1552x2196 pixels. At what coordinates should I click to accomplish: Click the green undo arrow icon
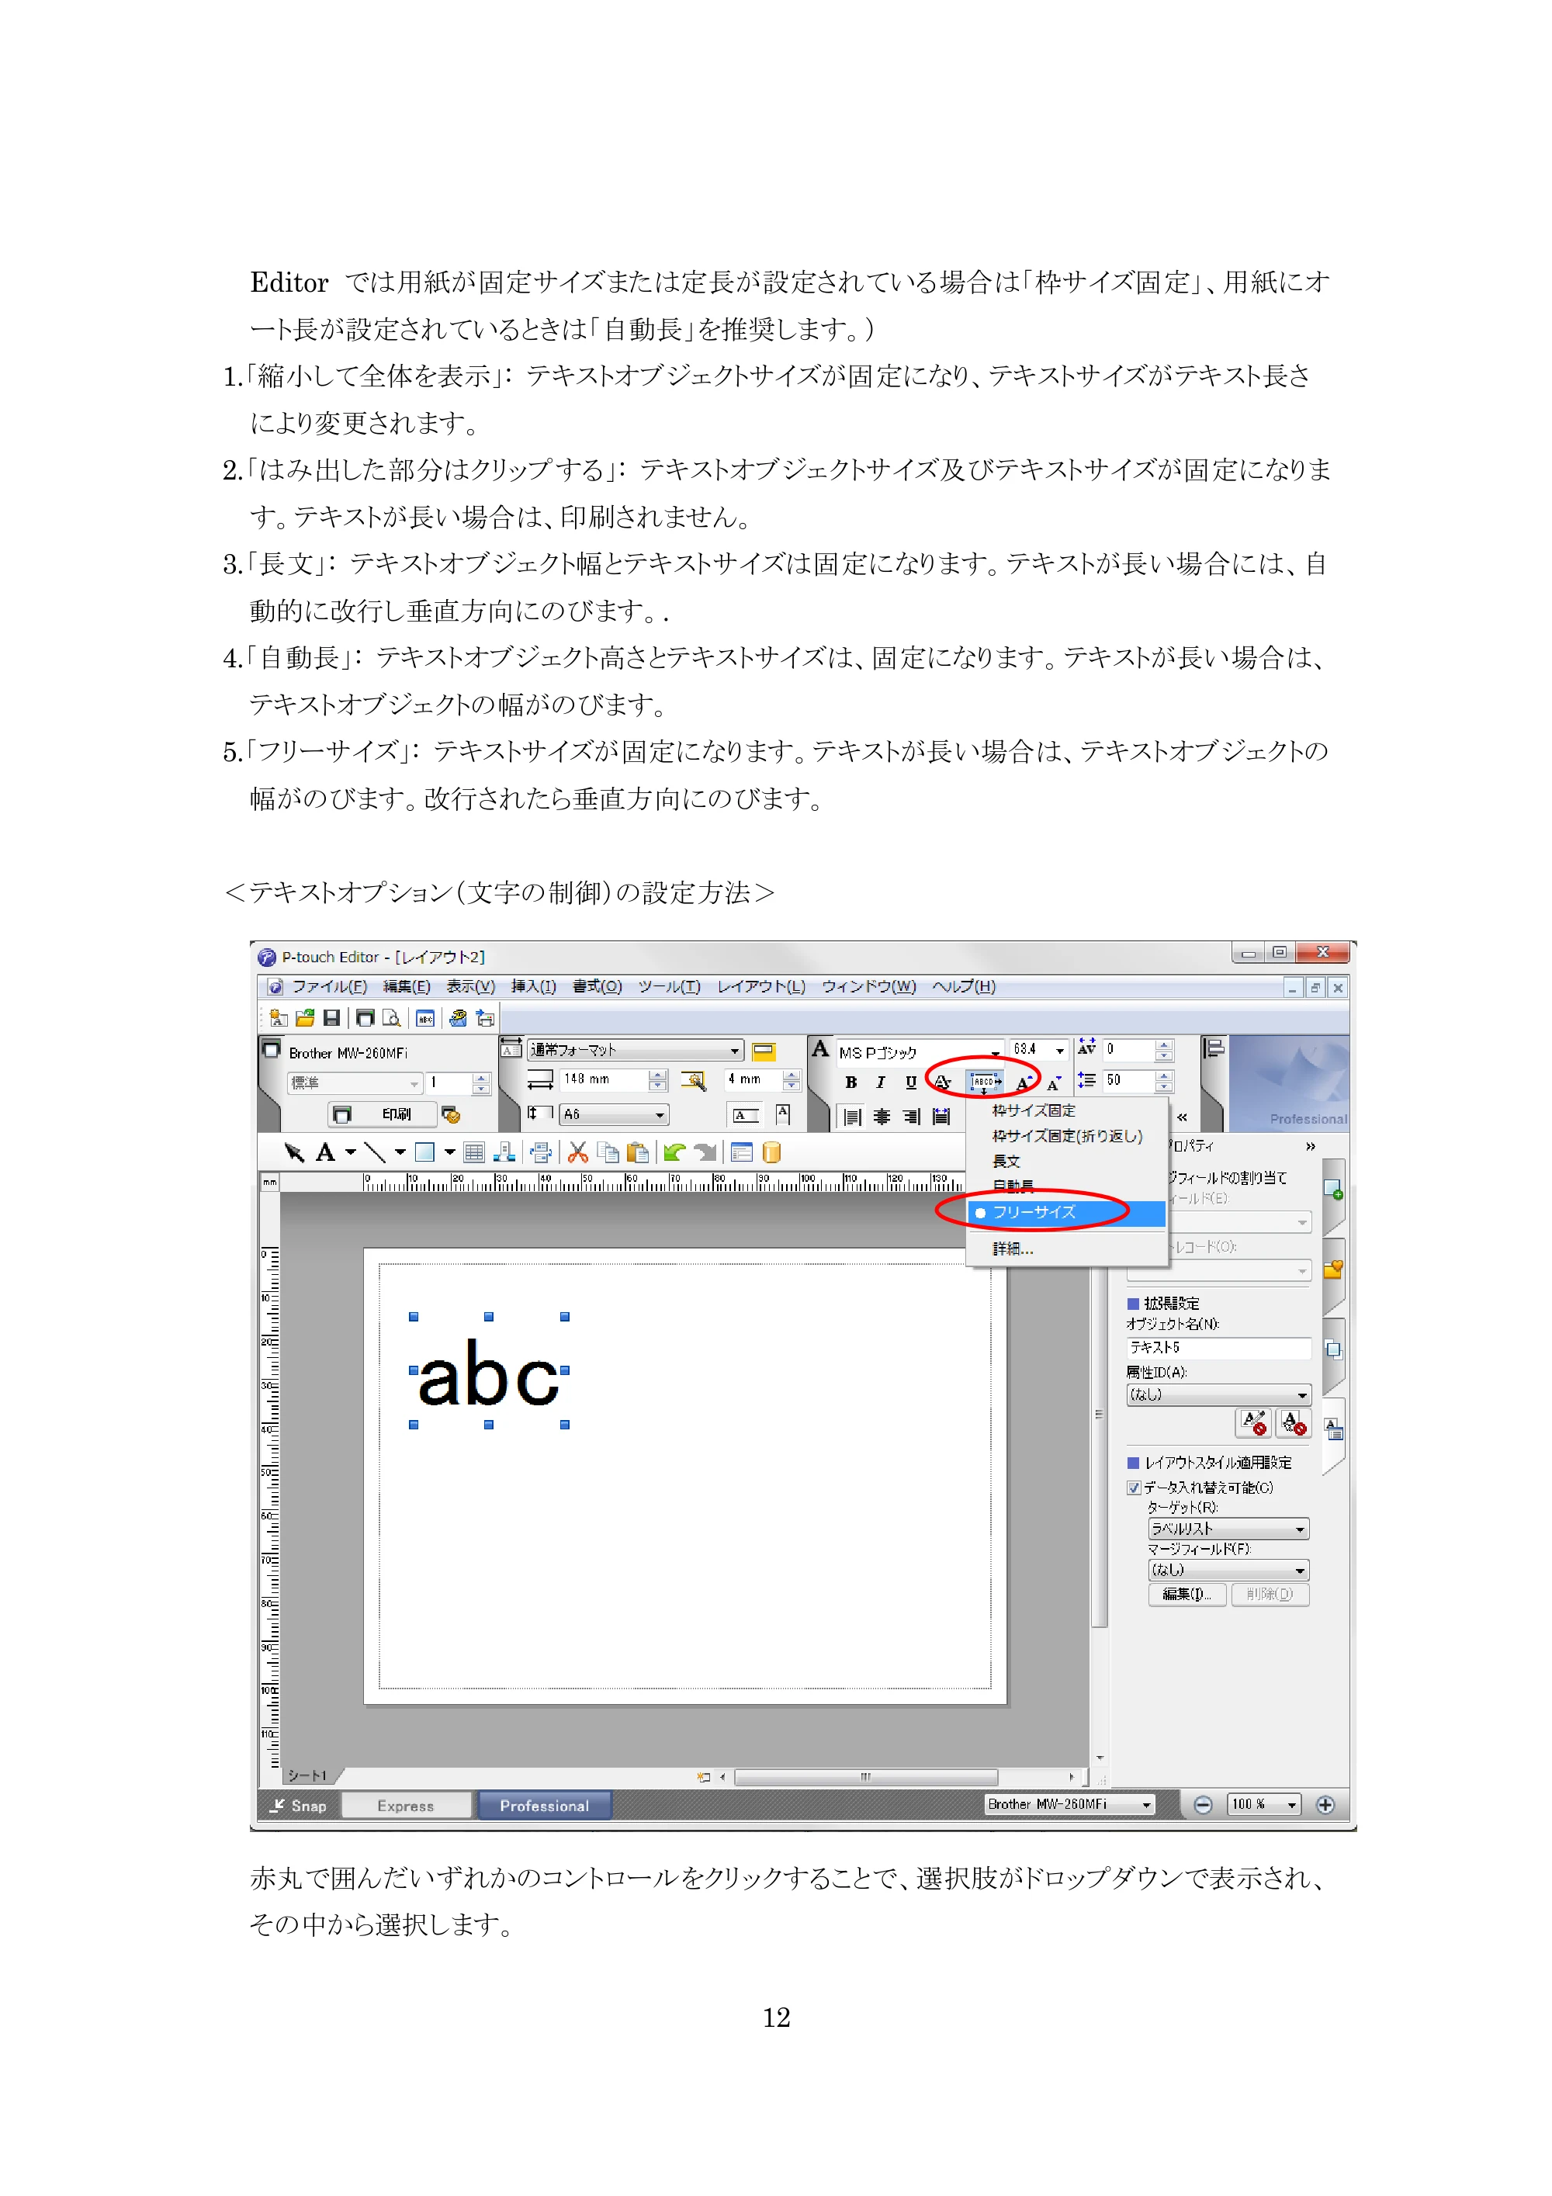674,1152
